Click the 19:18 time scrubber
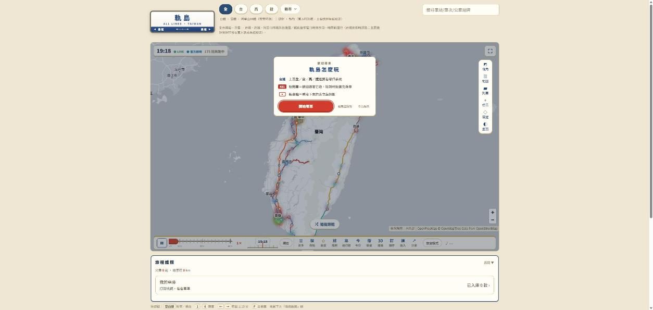 [x=262, y=243]
